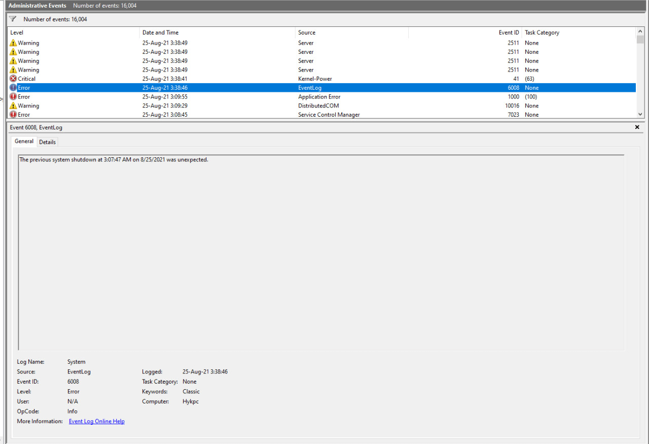The image size is (649, 444).
Task: Click the Level value Error in details
Action: [74, 391]
